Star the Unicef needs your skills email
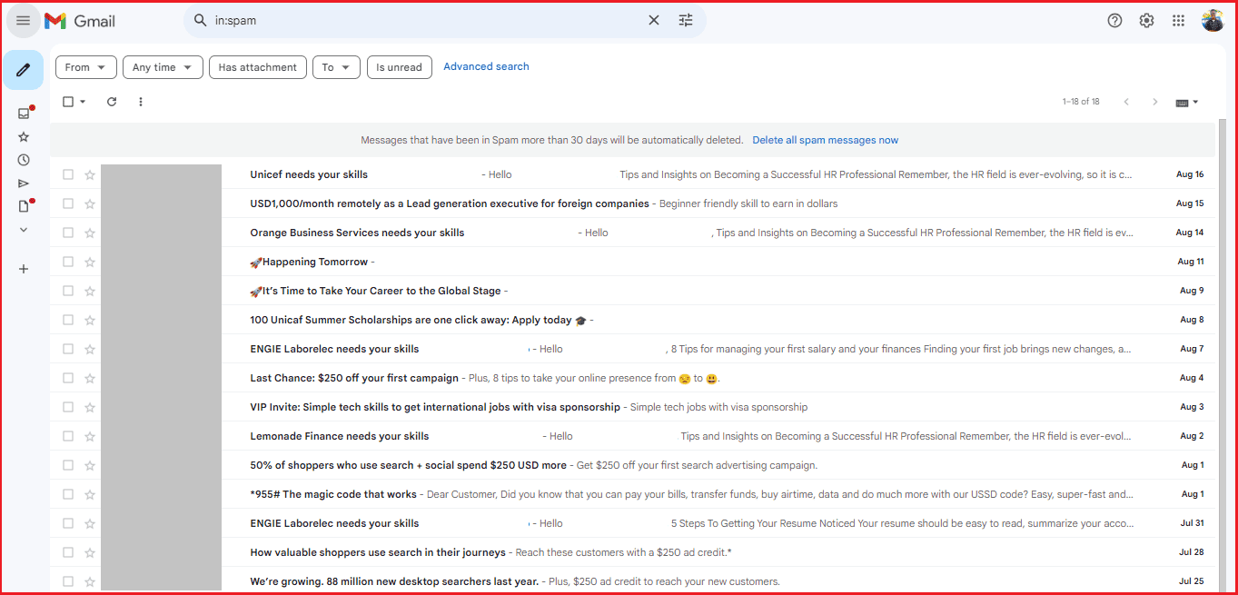 click(x=89, y=174)
